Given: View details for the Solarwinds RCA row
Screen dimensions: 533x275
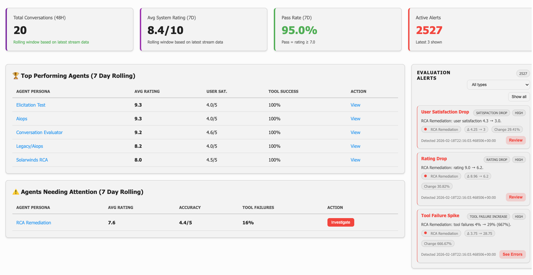Looking at the screenshot, I should coord(355,160).
